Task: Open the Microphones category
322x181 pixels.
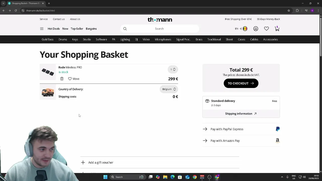Action: (x=163, y=39)
